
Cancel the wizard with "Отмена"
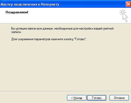pyautogui.click(x=119, y=98)
